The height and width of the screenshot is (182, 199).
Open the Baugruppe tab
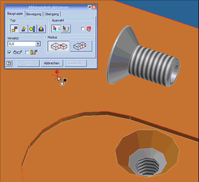pyautogui.click(x=15, y=14)
